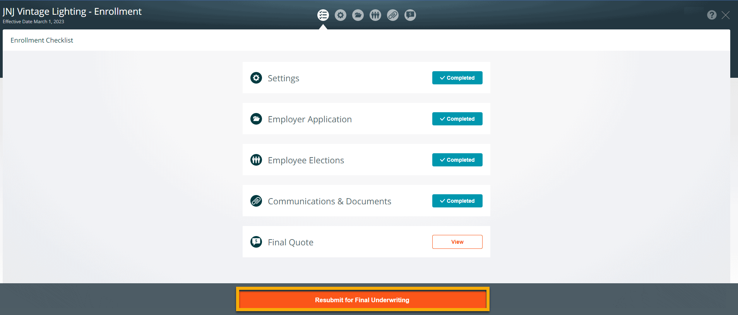Select the Settings row label
Viewport: 738px width, 315px height.
(283, 78)
